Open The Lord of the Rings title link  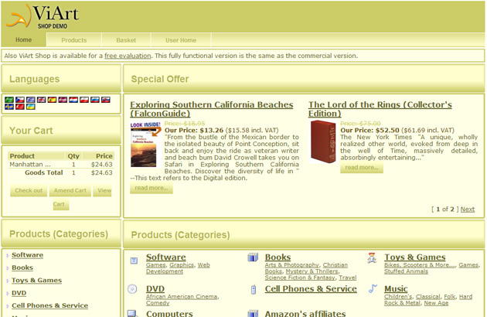click(380, 109)
